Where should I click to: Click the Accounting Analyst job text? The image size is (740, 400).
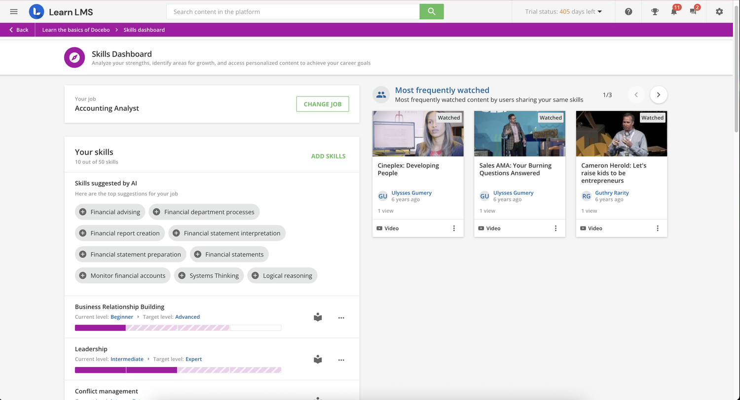(107, 108)
